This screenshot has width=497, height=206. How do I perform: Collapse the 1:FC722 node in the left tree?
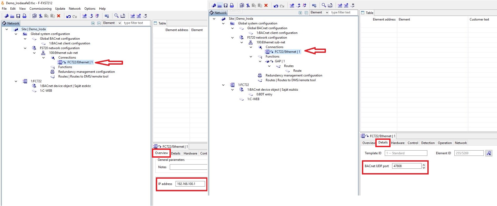coord(16,81)
